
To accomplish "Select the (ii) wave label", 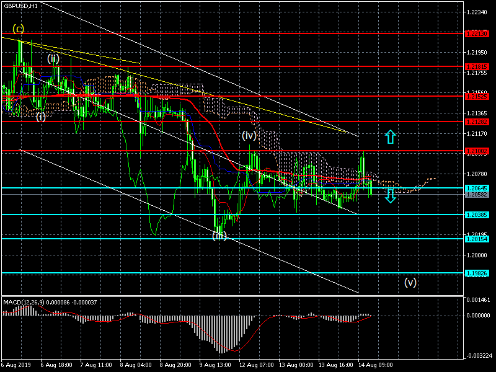I will pos(53,59).
